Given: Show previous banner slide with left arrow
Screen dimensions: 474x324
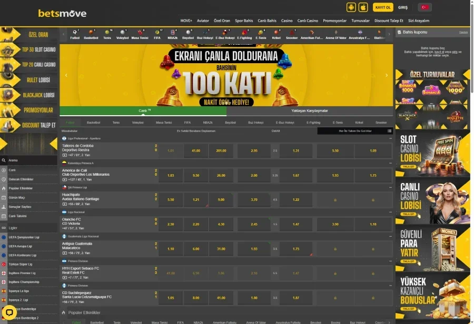Looking at the screenshot, I should coord(66,75).
